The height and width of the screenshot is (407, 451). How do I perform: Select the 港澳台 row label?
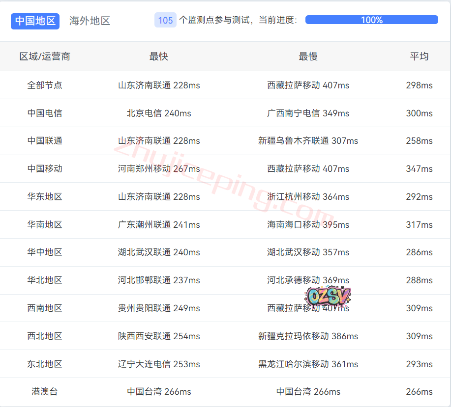point(45,392)
